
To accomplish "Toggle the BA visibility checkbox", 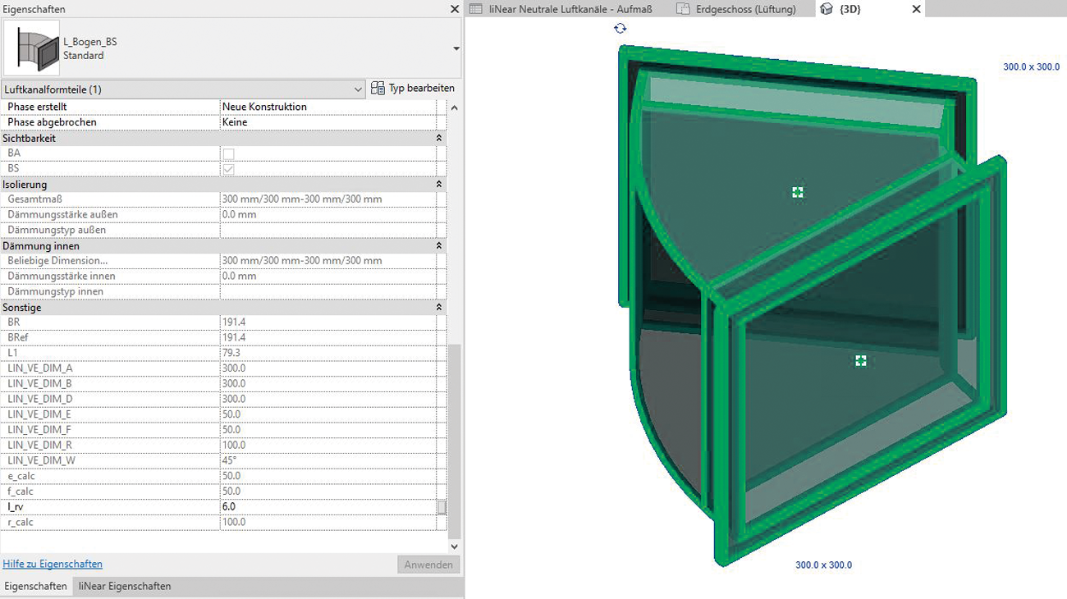I will 228,153.
